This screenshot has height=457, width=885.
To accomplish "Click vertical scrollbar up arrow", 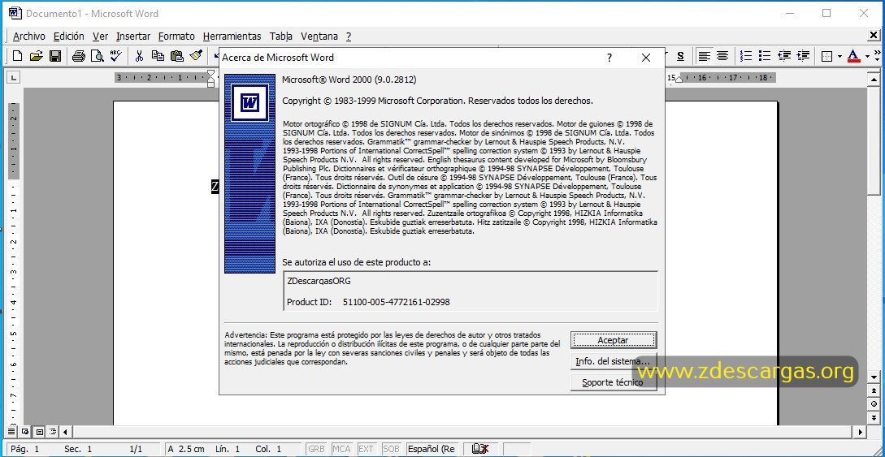I will point(874,80).
